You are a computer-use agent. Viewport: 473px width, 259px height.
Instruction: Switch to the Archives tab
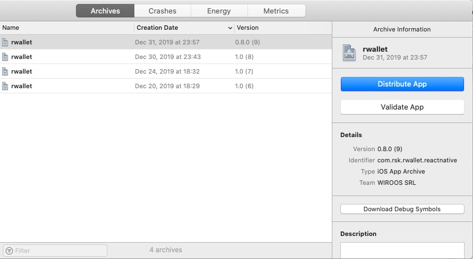tap(105, 11)
